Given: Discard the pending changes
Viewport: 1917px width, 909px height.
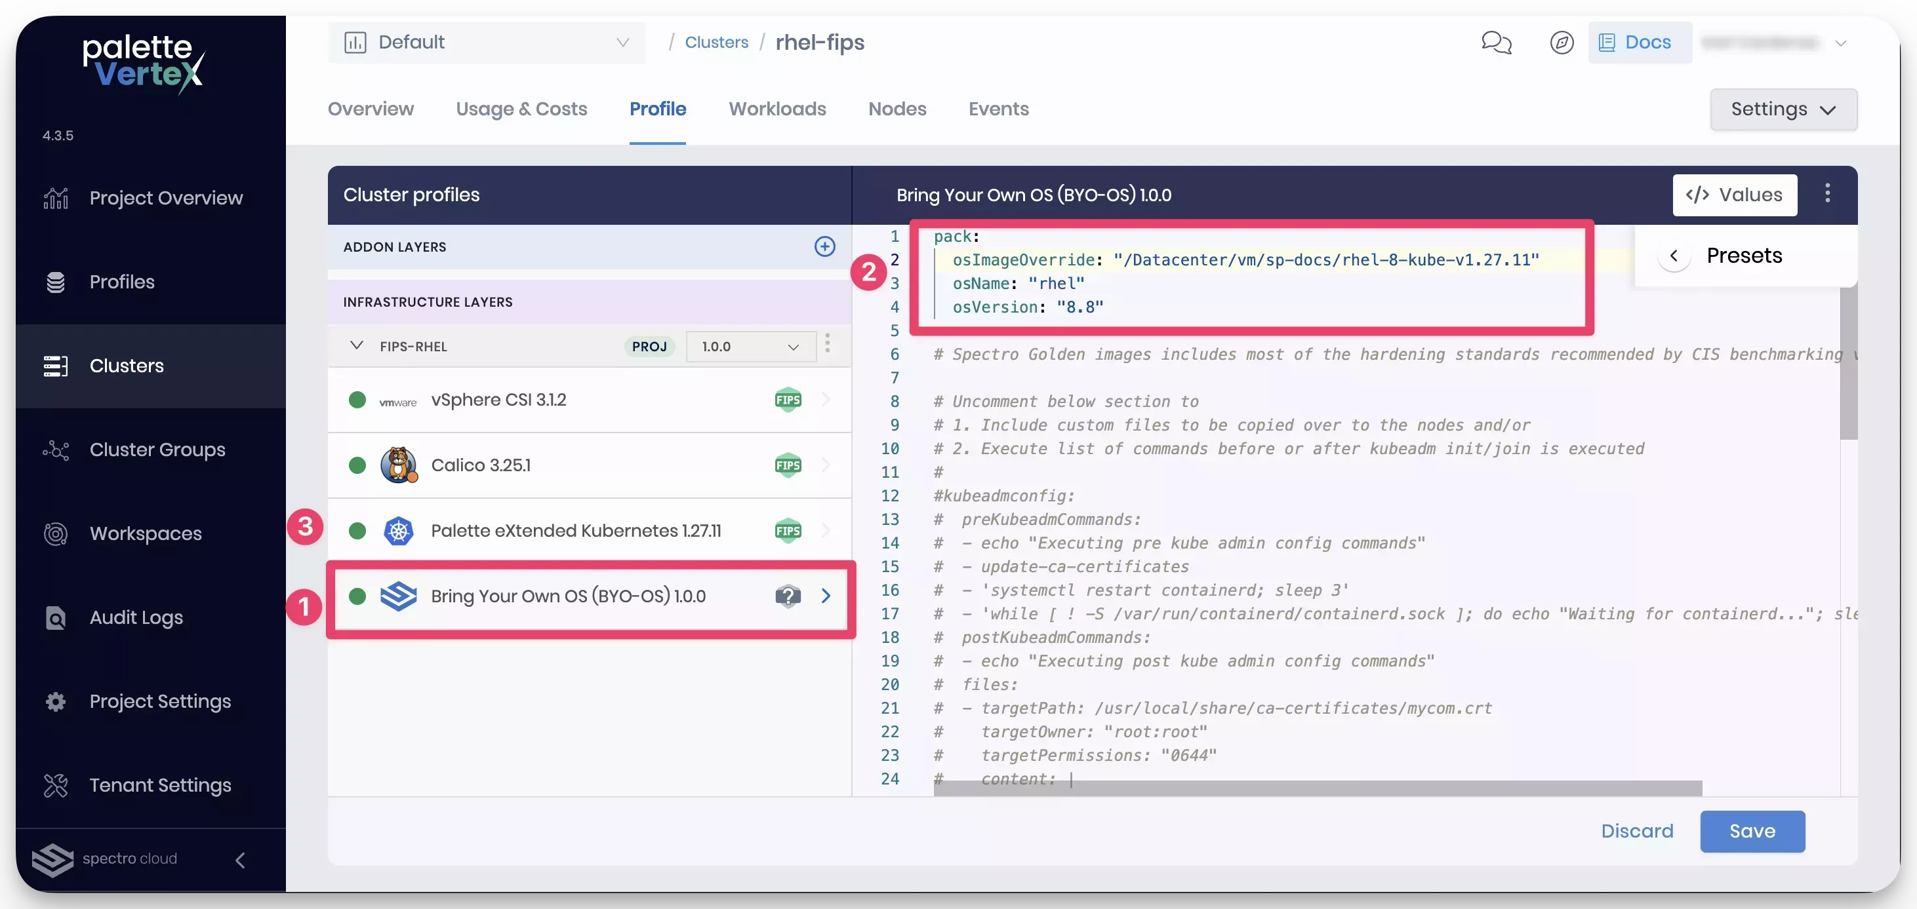Looking at the screenshot, I should click(x=1637, y=831).
